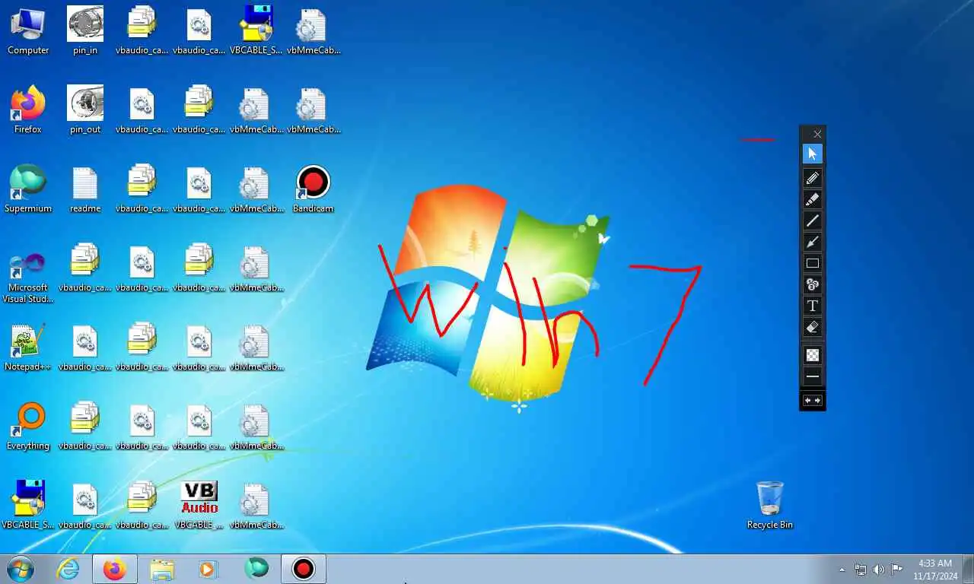
Task: Switch to Bandicam in the taskbar
Action: click(304, 569)
